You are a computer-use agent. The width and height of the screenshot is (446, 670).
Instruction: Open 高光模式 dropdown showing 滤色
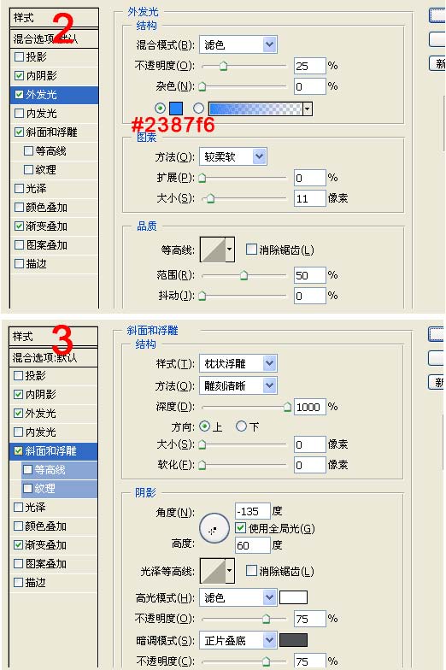(238, 597)
